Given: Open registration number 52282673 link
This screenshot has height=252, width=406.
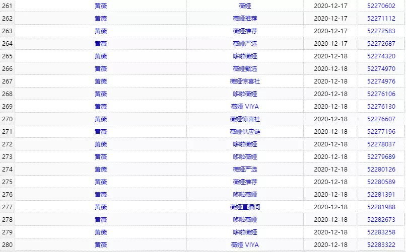Looking at the screenshot, I should click(381, 220).
